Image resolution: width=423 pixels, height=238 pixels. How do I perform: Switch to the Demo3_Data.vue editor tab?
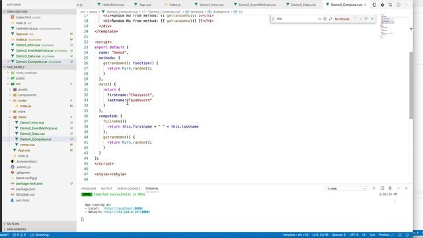303,5
